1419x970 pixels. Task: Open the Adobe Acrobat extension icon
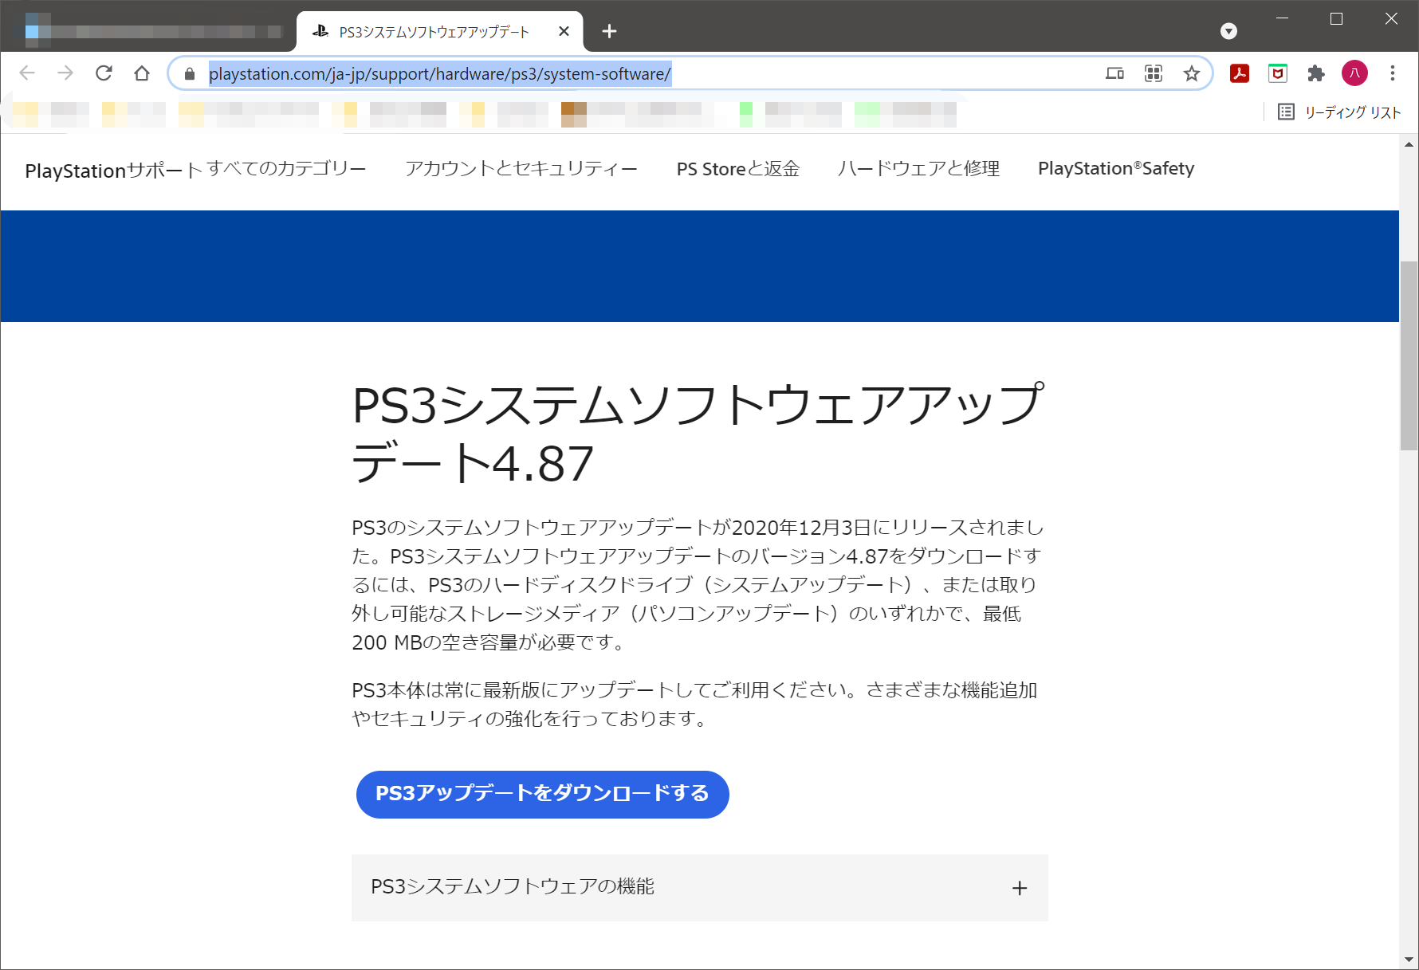(1240, 73)
